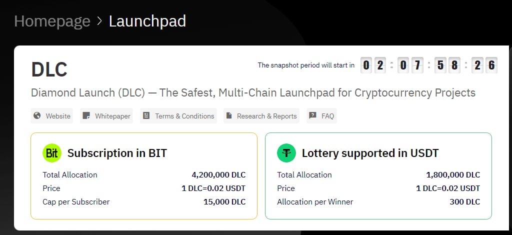Click the snapshot countdown timer digits
This screenshot has width=512, height=235.
click(x=429, y=65)
